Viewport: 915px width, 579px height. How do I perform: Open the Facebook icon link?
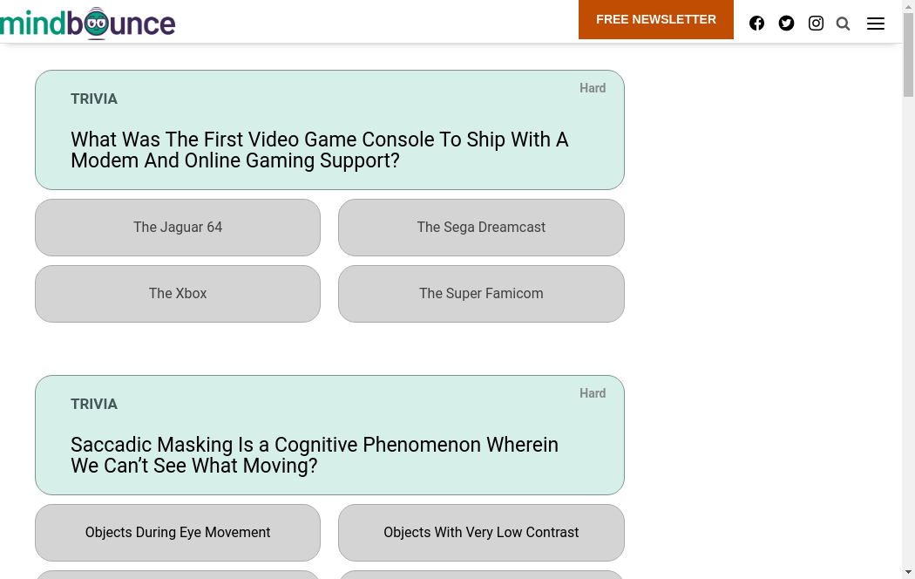pos(756,24)
